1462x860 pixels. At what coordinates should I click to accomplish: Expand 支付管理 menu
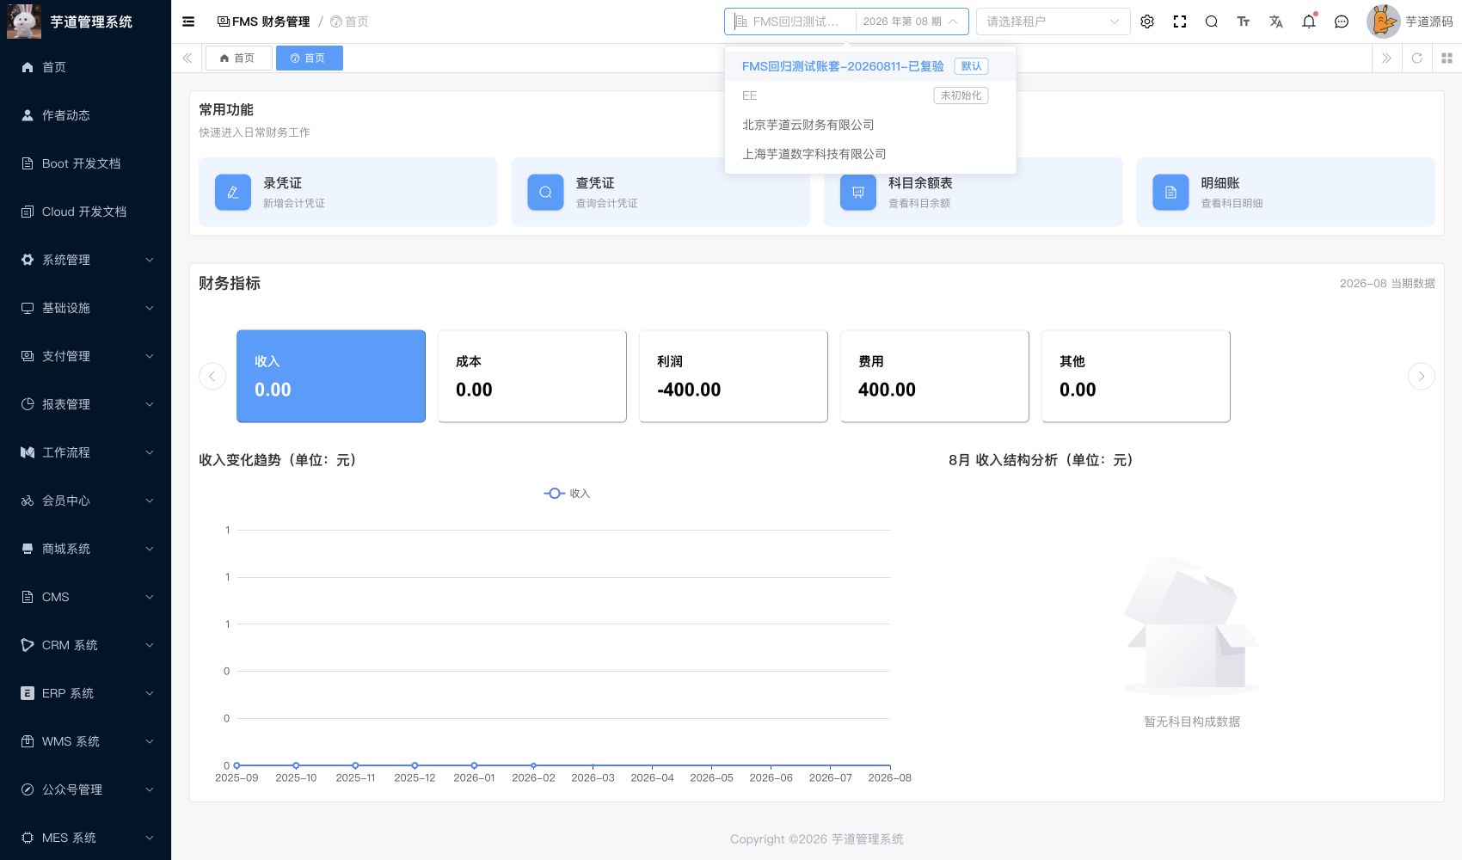85,356
